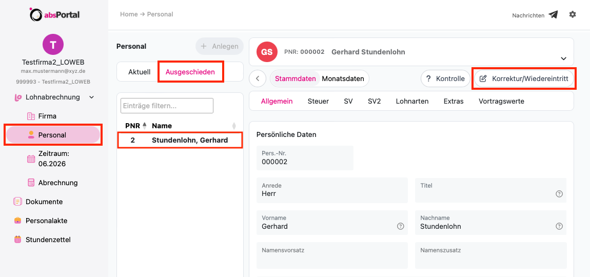Image resolution: width=590 pixels, height=277 pixels.
Task: Open Personalakte briefcase icon
Action: click(x=17, y=221)
